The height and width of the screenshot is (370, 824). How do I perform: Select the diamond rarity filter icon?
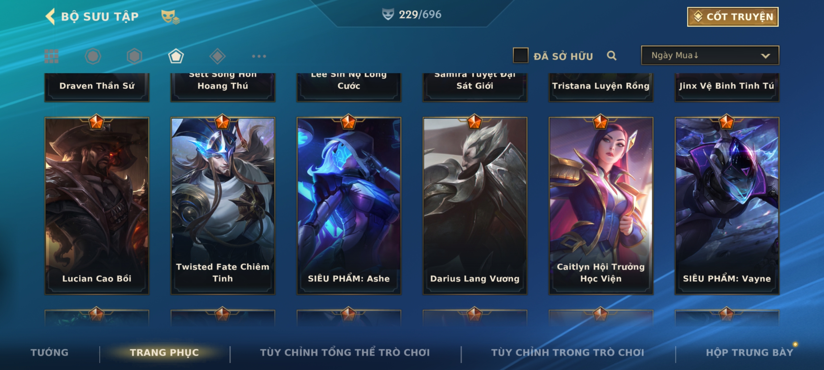point(217,56)
